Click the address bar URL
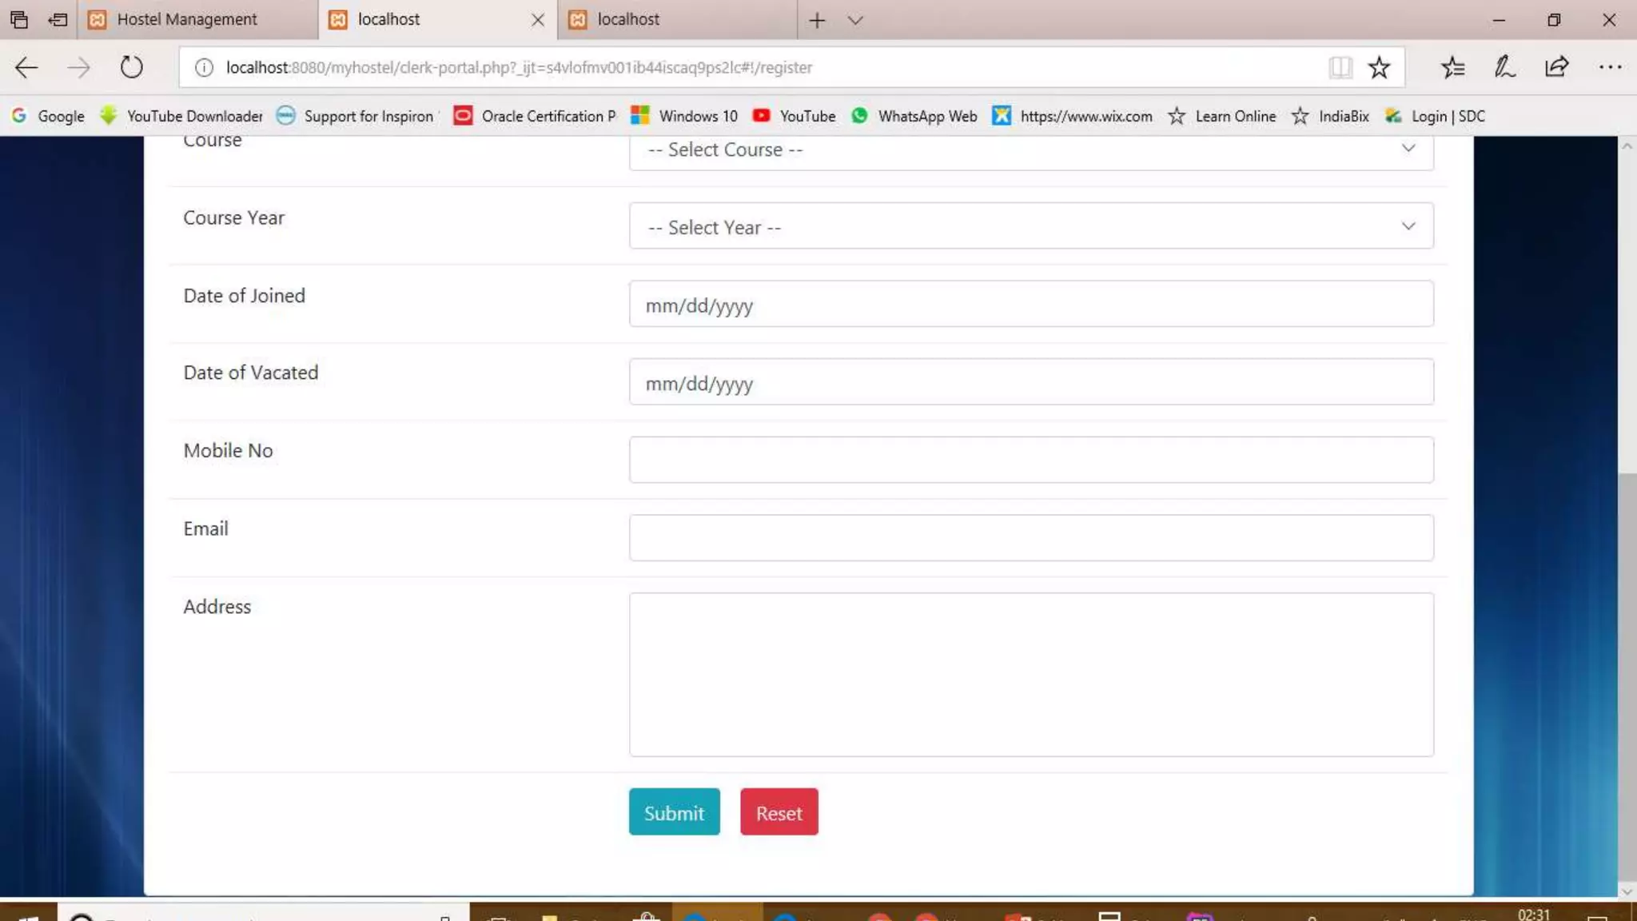The image size is (1637, 921). pyautogui.click(x=519, y=68)
